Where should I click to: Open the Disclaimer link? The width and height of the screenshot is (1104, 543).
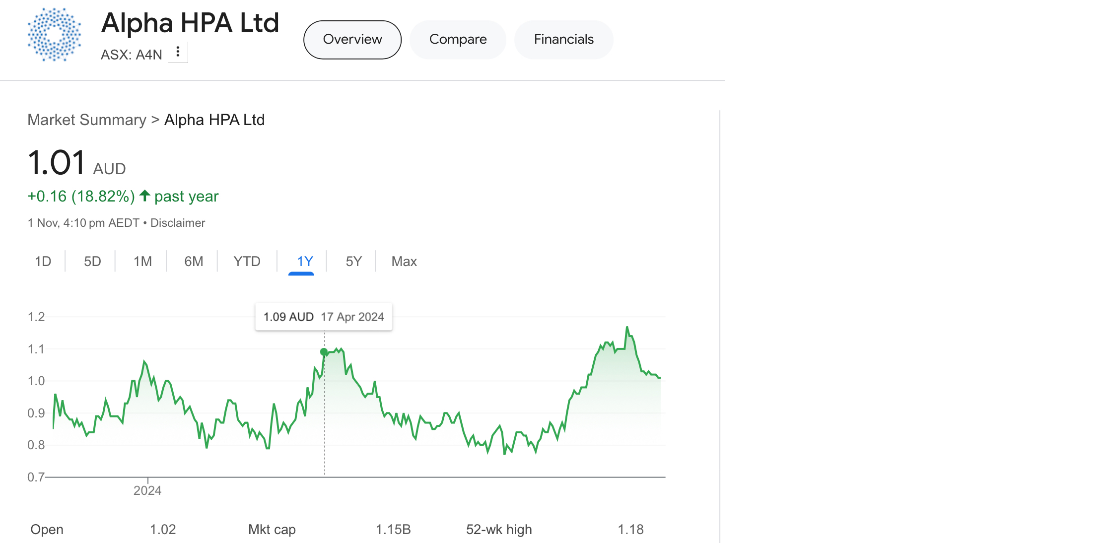pyautogui.click(x=178, y=223)
